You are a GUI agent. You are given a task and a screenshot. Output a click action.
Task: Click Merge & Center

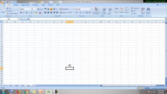(66, 13)
